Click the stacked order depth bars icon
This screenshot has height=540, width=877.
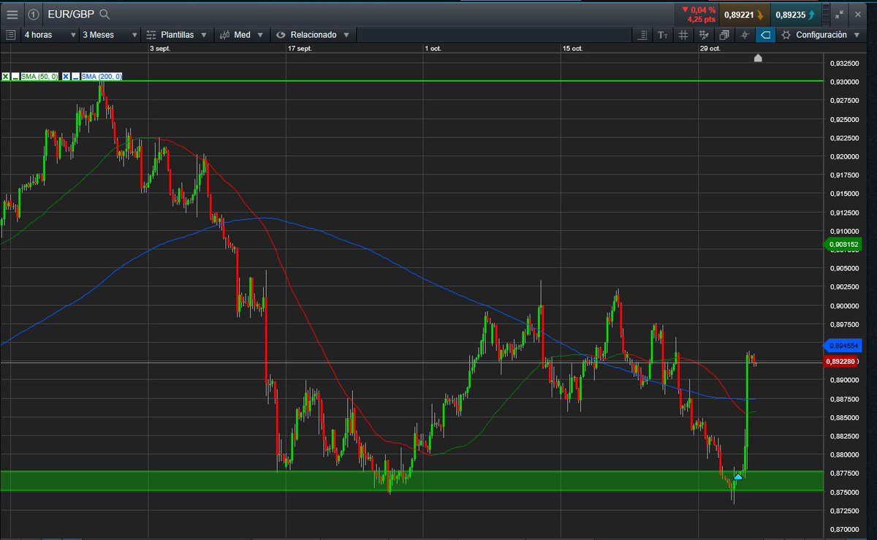click(827, 14)
